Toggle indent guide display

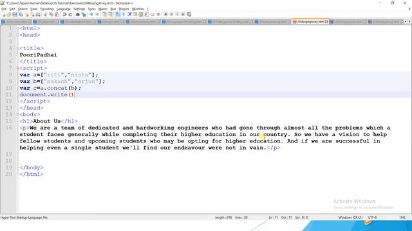[x=129, y=14]
